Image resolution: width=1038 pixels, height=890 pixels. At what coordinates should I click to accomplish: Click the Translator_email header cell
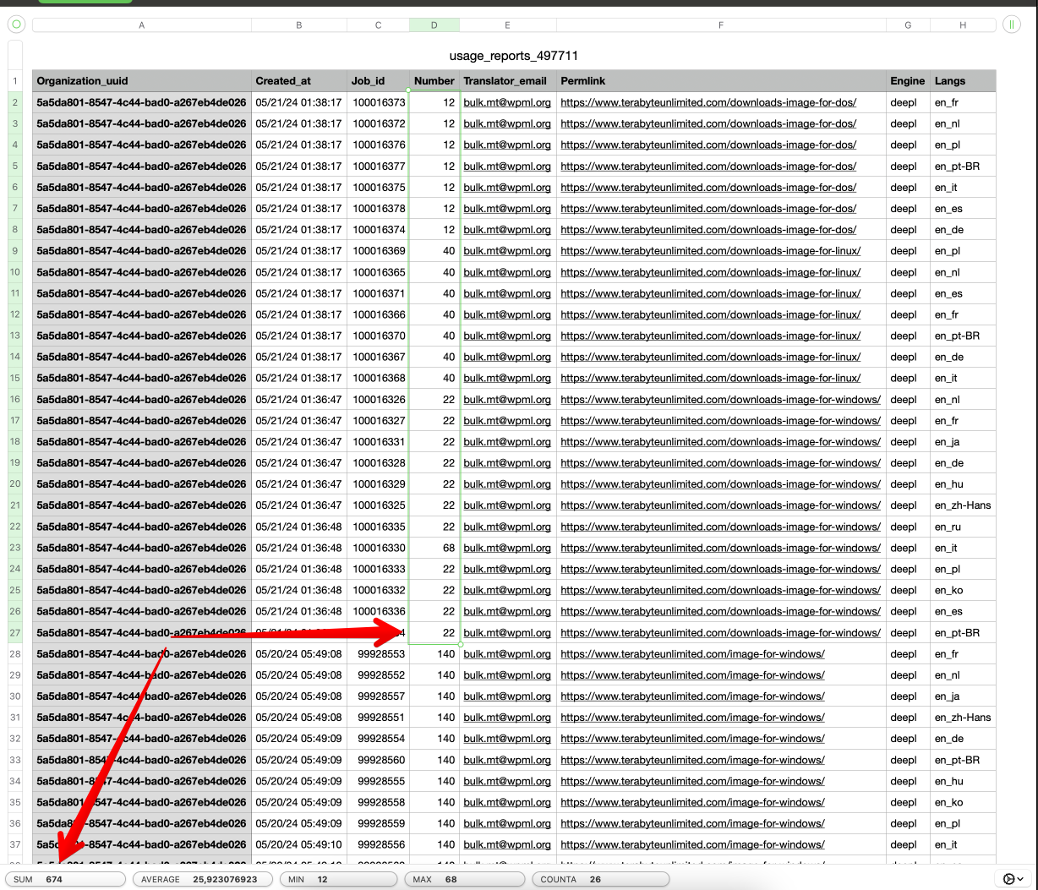508,81
